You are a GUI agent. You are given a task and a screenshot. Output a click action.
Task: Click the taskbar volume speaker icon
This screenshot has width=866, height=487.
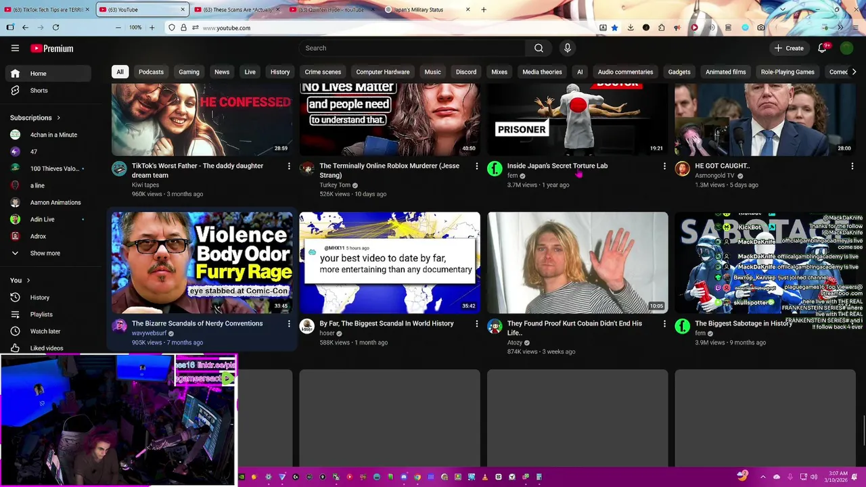tap(814, 477)
